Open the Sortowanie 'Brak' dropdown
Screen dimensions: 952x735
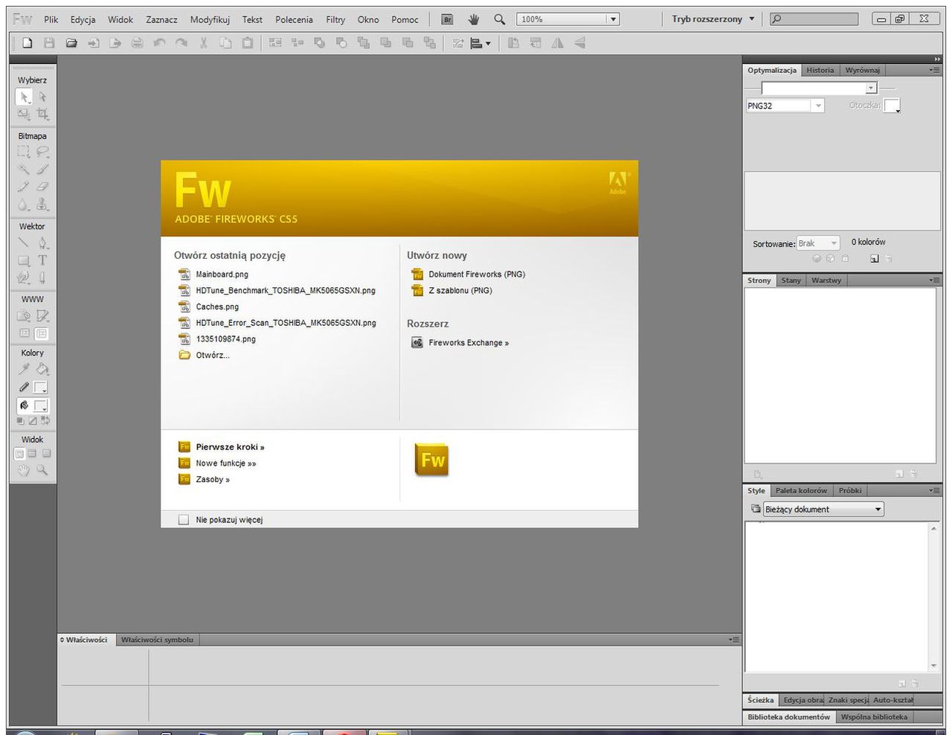pos(818,243)
